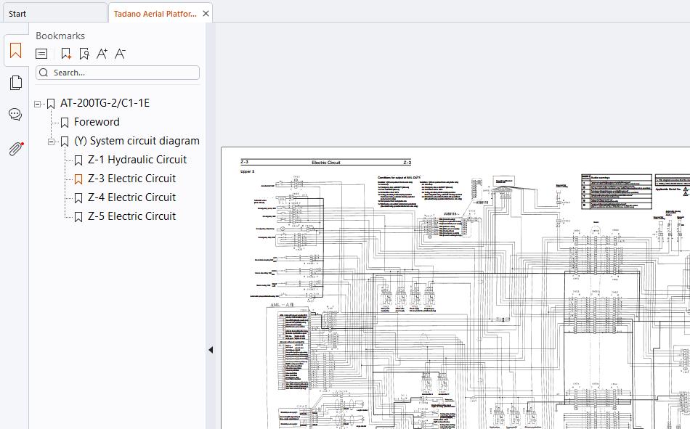Collapse the bookmarks panel with left arrow
690x429 pixels.
[211, 350]
